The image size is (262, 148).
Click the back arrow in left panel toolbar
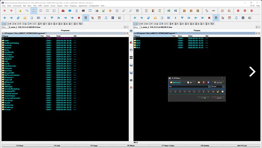tap(5, 18)
